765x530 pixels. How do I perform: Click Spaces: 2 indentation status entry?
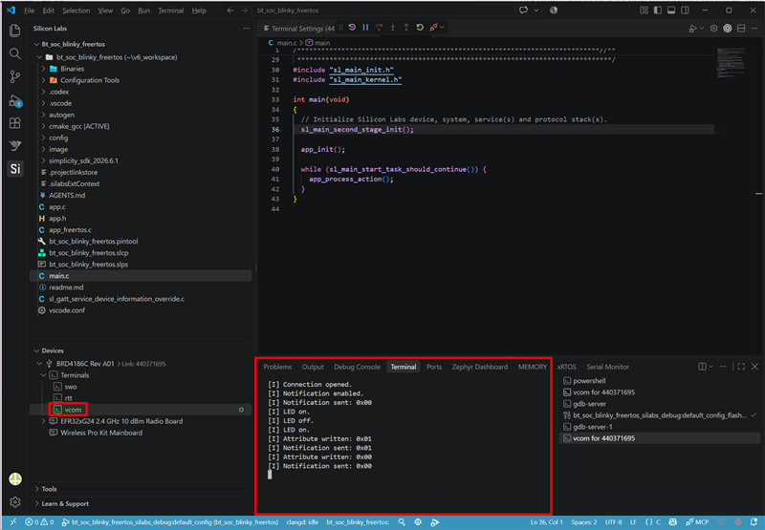pos(584,522)
